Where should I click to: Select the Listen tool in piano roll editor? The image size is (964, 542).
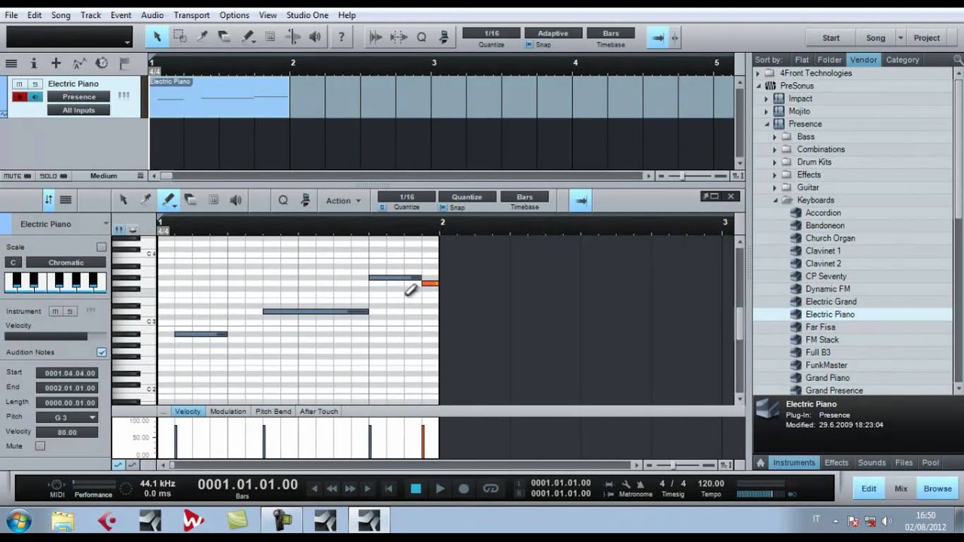(x=236, y=200)
